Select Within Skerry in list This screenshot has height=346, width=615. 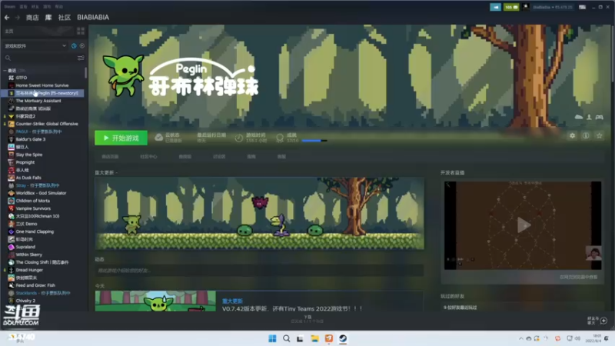(28, 255)
